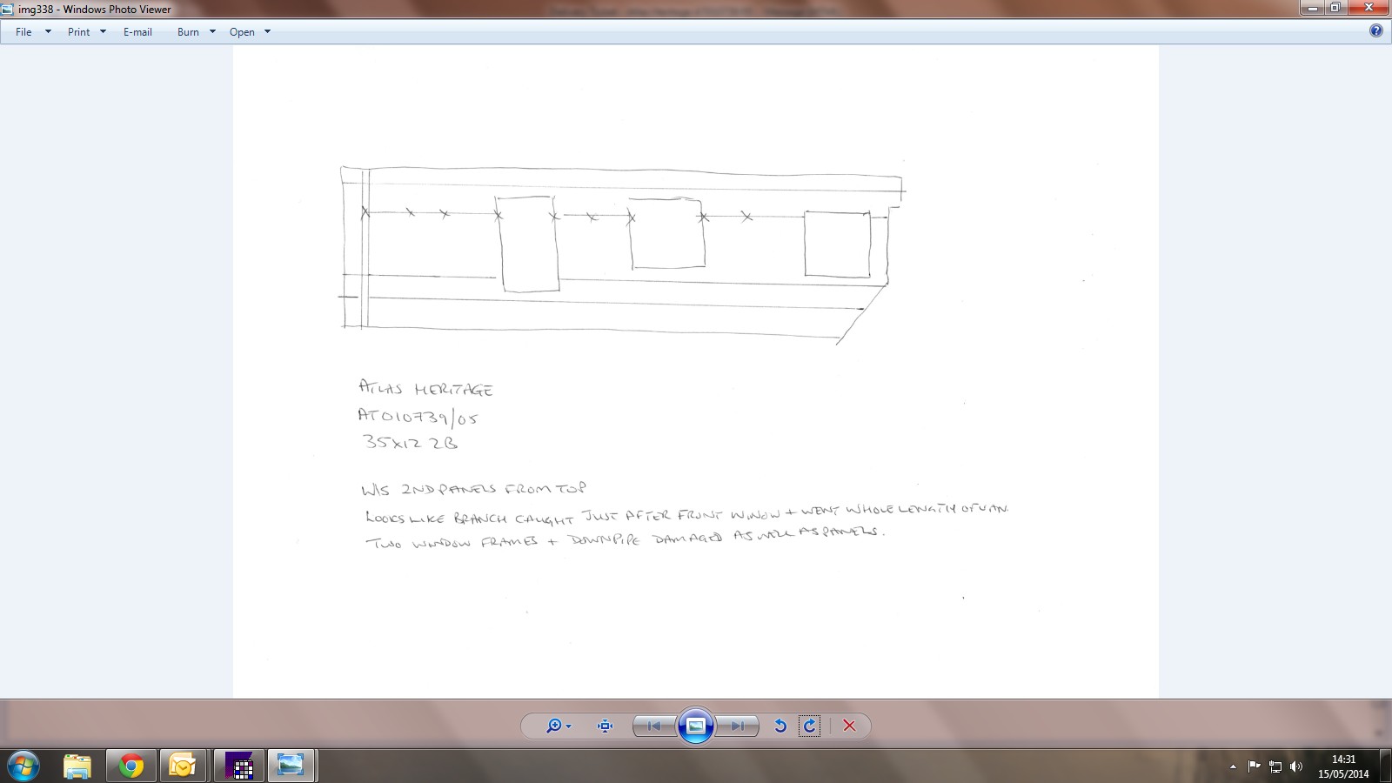This screenshot has height=783, width=1392.
Task: Rotate the image counterclockwise
Action: (780, 726)
